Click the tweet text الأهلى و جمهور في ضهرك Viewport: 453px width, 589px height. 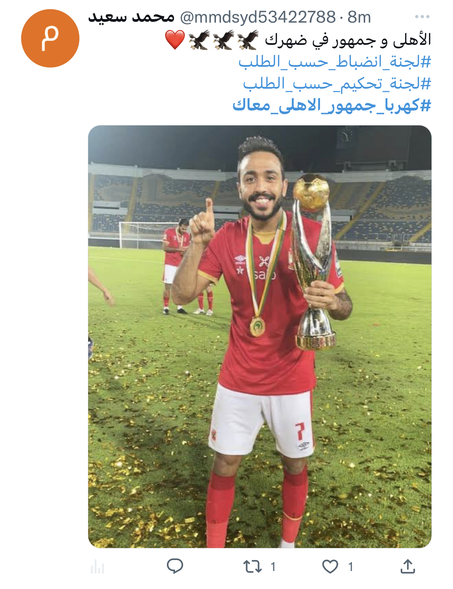pyautogui.click(x=348, y=40)
